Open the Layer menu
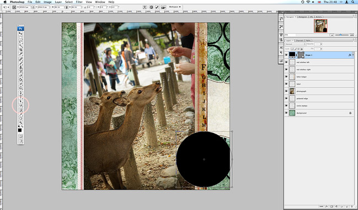 point(58,2)
